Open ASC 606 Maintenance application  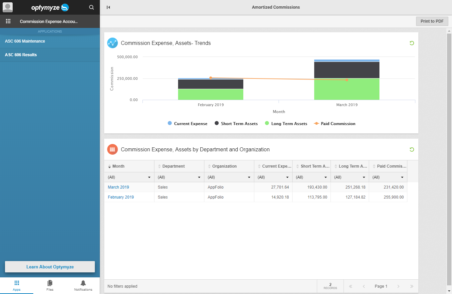click(25, 41)
